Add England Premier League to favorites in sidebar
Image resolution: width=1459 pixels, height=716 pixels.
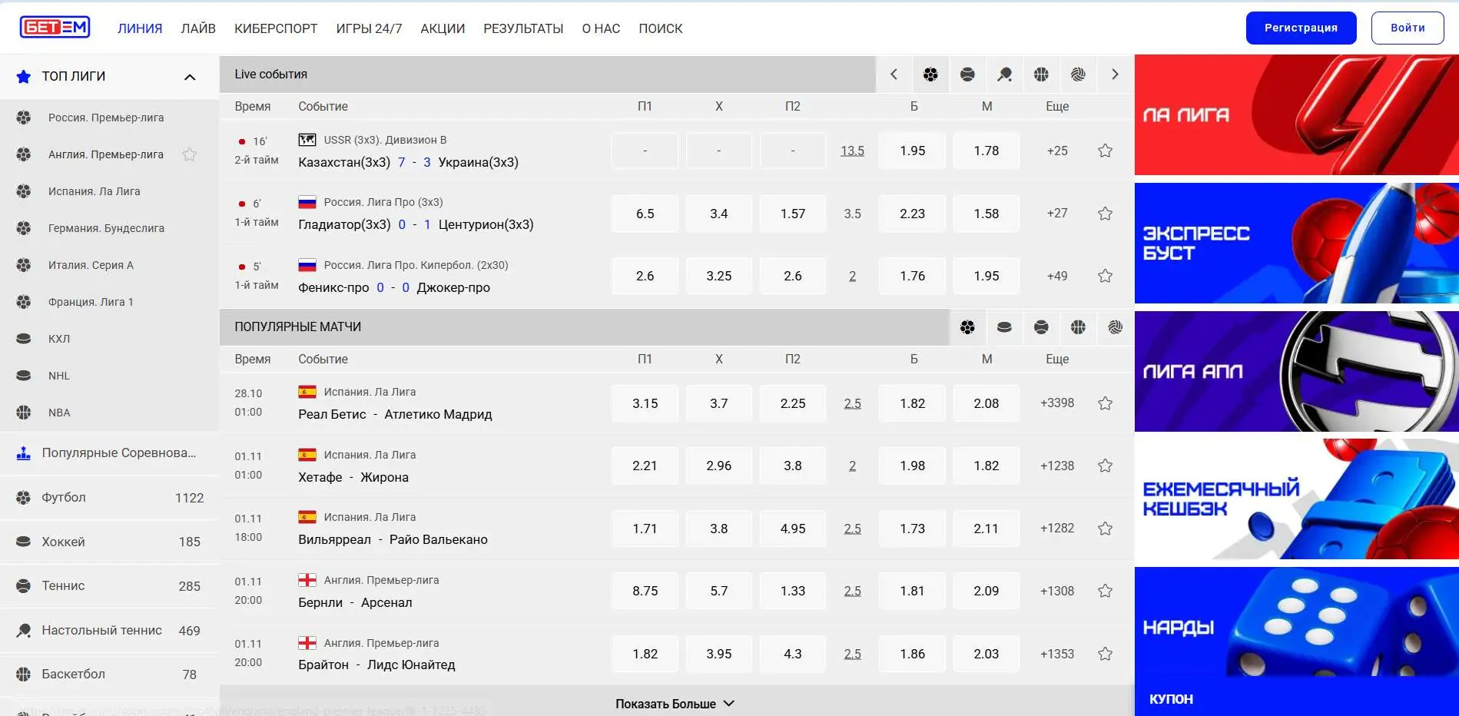click(x=189, y=154)
